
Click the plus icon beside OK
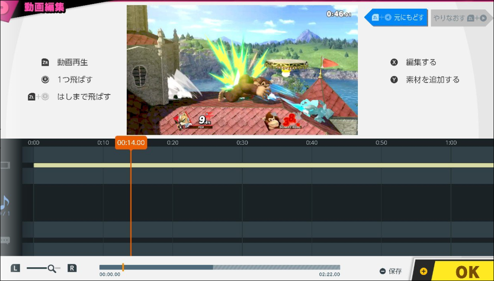424,271
